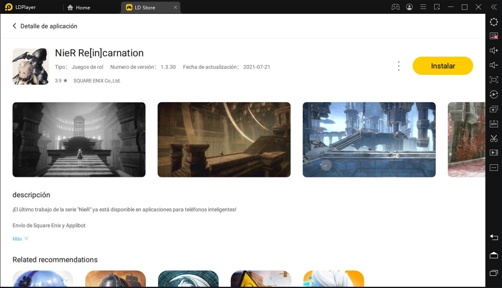
Task: Click the install APK icon
Action: coord(493,124)
